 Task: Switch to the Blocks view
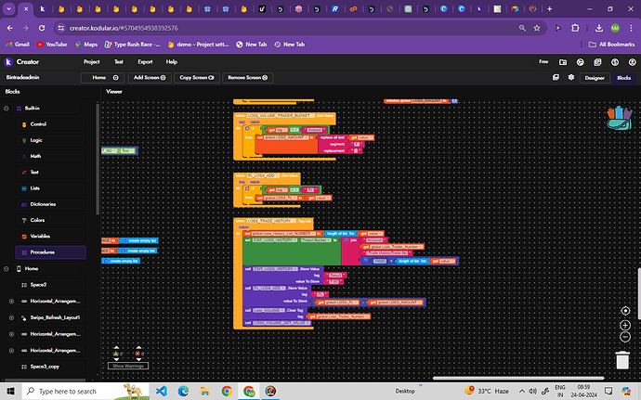(623, 78)
